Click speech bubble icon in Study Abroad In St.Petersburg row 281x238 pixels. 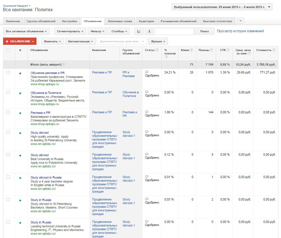tap(147, 199)
